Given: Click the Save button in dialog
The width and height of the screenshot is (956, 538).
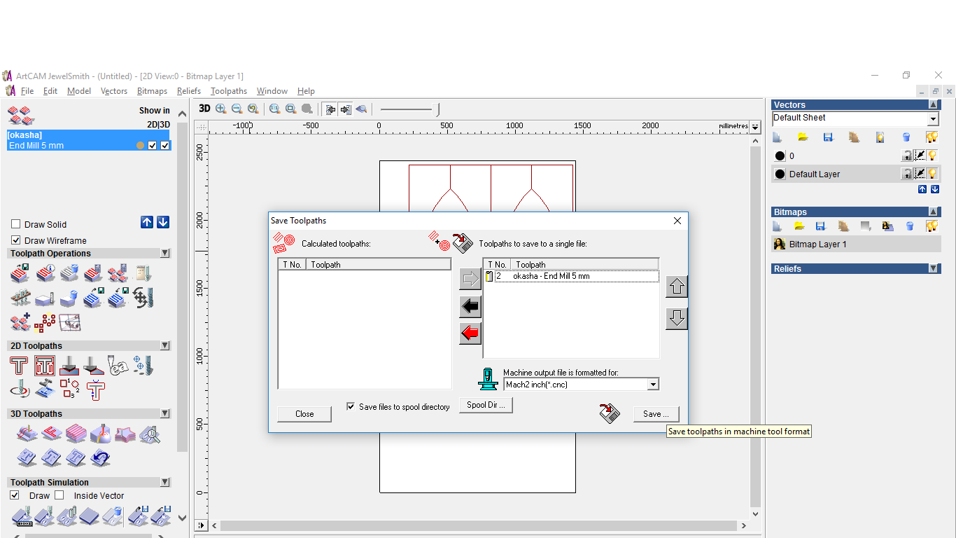Looking at the screenshot, I should click(656, 414).
